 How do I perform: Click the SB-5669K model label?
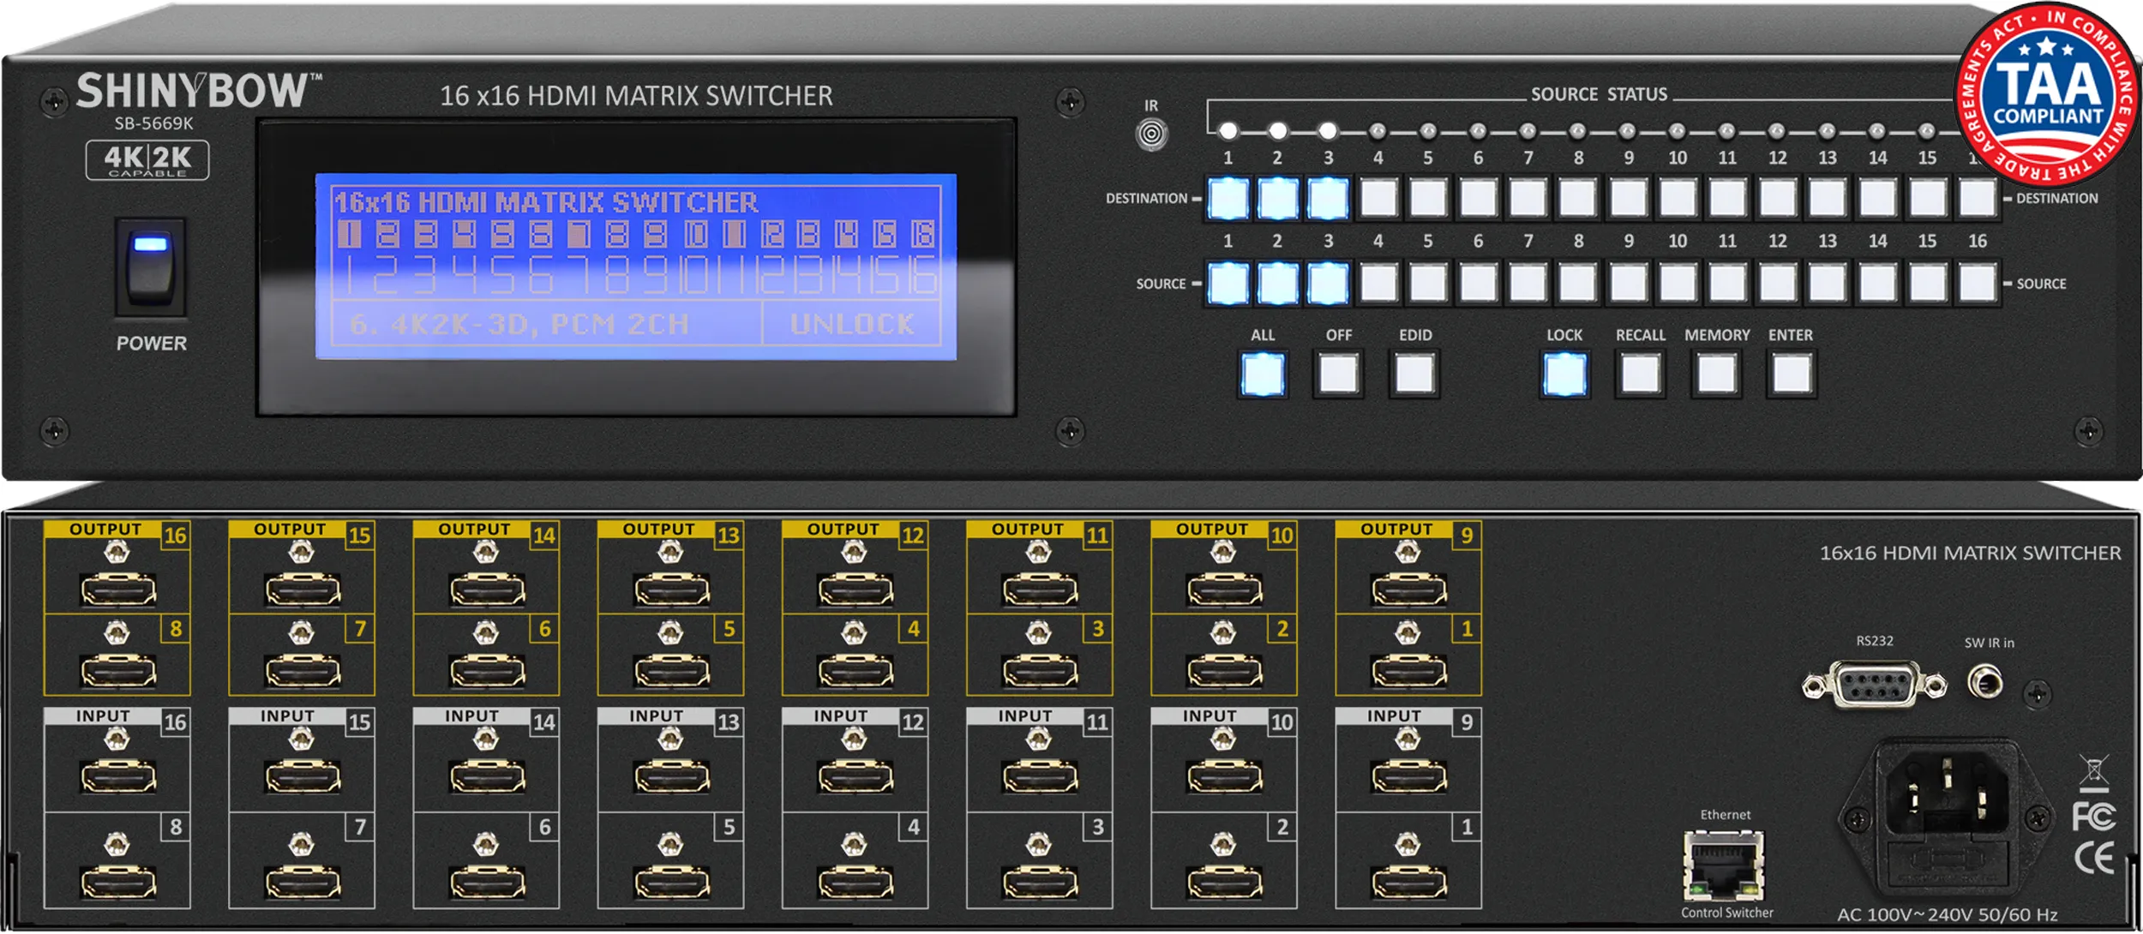click(x=154, y=123)
